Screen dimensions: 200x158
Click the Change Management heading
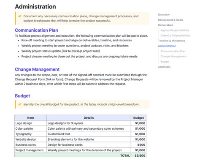pyautogui.click(x=37, y=69)
